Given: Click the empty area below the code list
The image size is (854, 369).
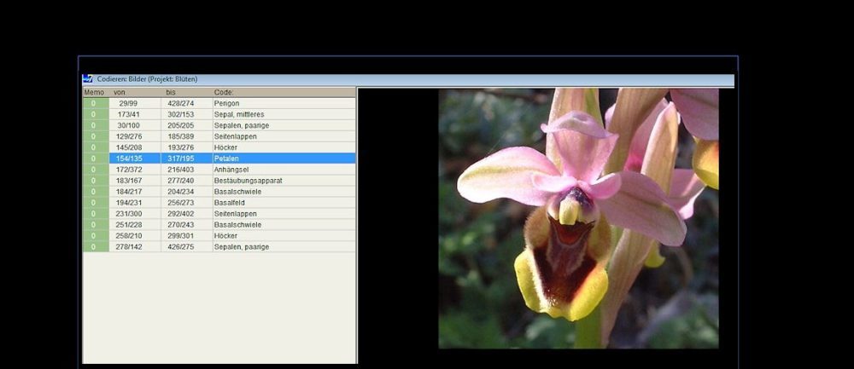Looking at the screenshot, I should coord(219,307).
